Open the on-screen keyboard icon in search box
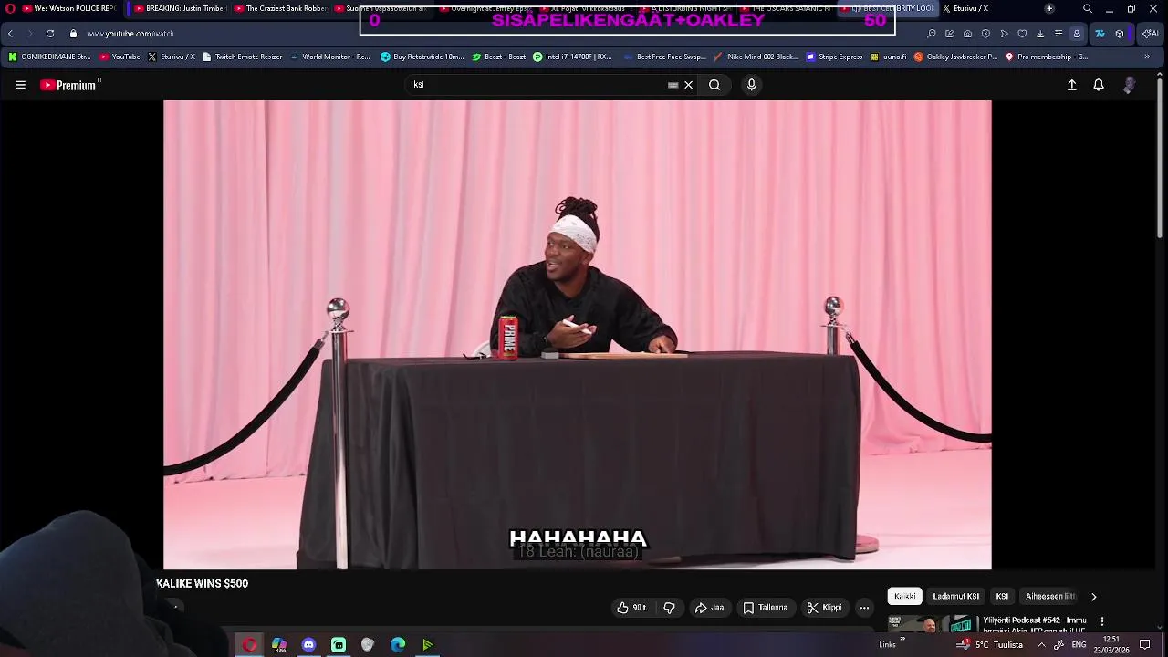 pos(673,85)
